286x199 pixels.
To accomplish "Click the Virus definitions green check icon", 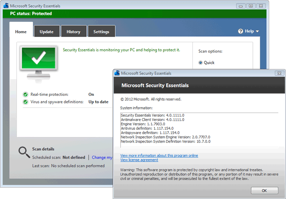I will click(x=25, y=102).
